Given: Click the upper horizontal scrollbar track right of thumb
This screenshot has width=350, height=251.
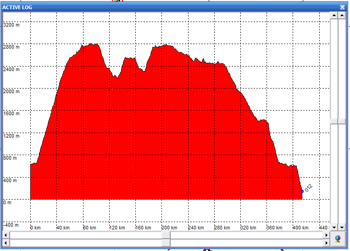Looking at the screenshot, I should coord(248,235).
